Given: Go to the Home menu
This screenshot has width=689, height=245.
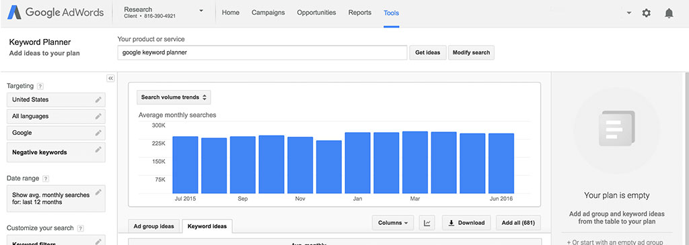Looking at the screenshot, I should [231, 13].
